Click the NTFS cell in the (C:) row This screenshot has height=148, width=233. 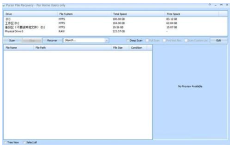click(62, 19)
